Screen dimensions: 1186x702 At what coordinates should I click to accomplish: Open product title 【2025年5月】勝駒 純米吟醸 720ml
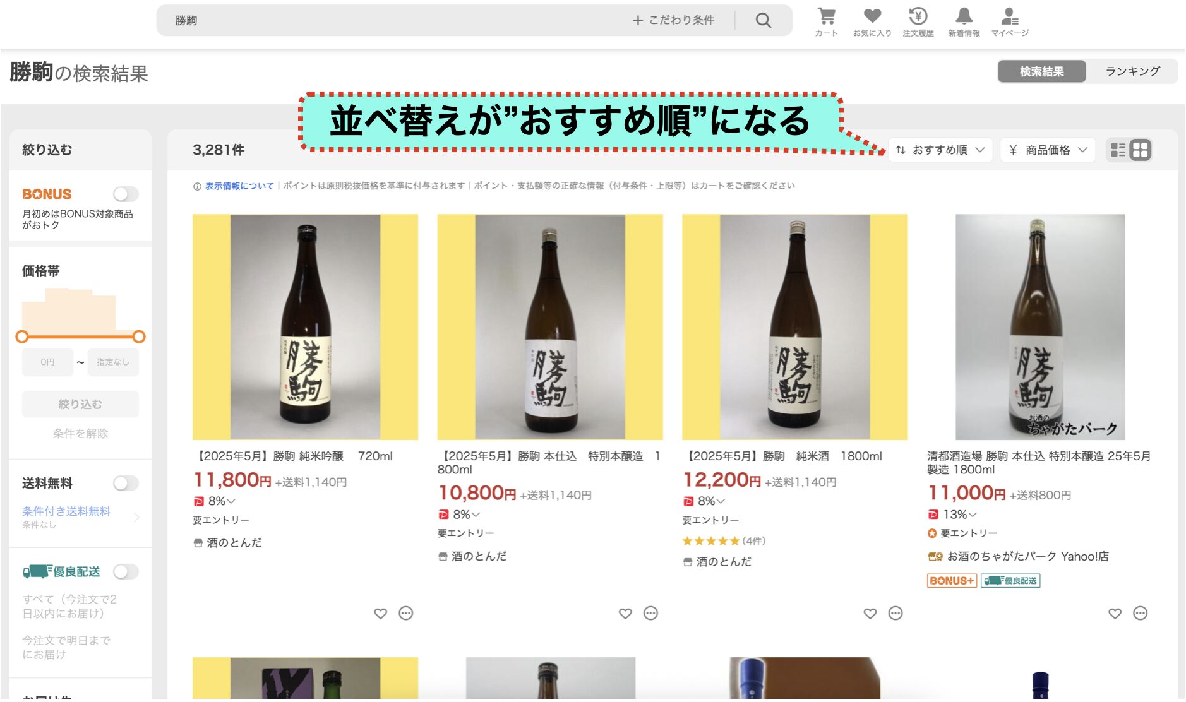(293, 456)
